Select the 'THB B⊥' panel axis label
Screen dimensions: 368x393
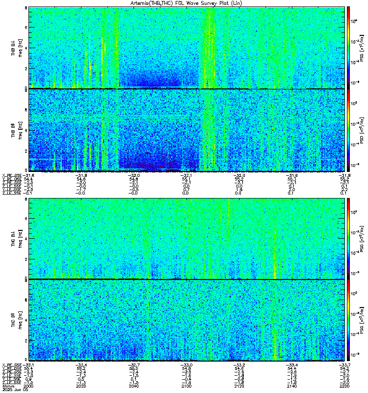coord(13,48)
